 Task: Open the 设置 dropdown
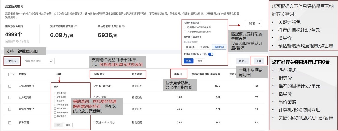[253, 24]
